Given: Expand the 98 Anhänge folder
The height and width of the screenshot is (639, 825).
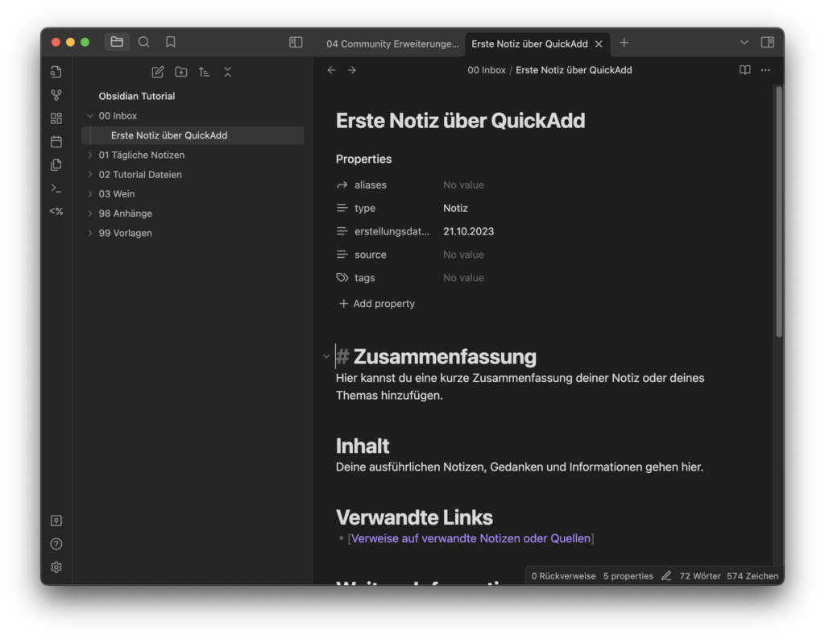Looking at the screenshot, I should [x=90, y=214].
